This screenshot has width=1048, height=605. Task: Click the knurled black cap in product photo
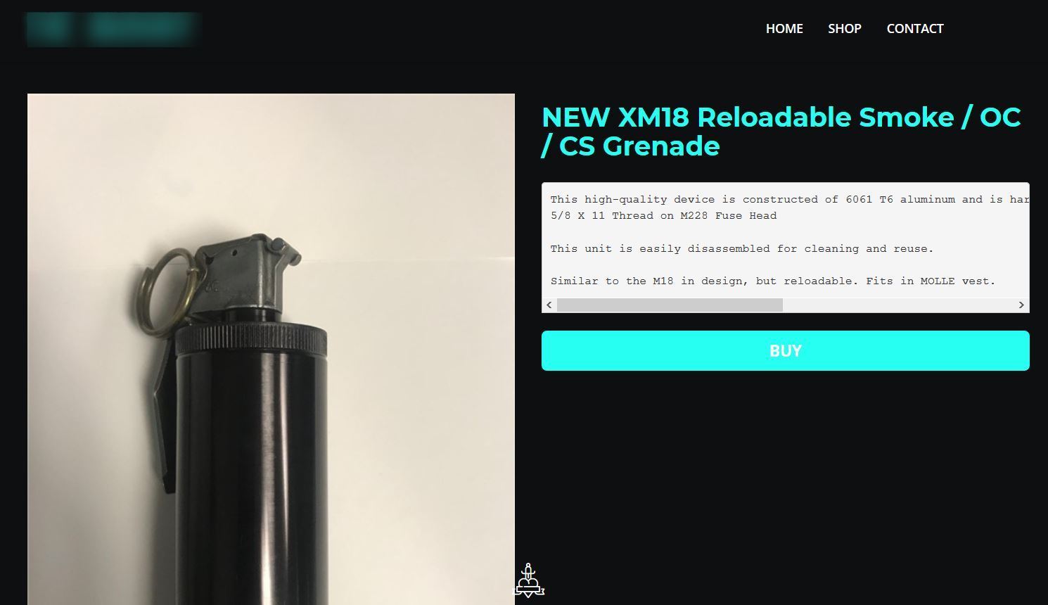(x=251, y=340)
